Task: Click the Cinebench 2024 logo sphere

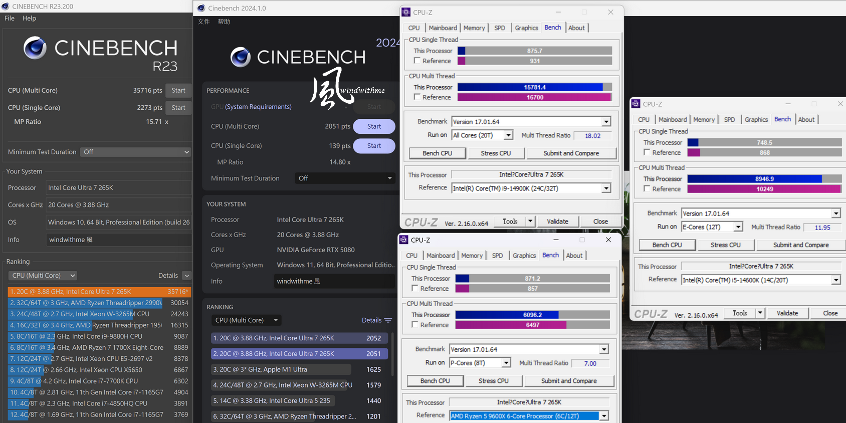Action: [241, 57]
